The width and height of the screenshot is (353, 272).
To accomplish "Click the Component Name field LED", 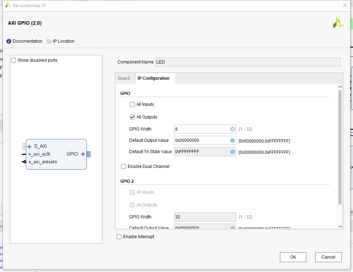I will (248, 62).
